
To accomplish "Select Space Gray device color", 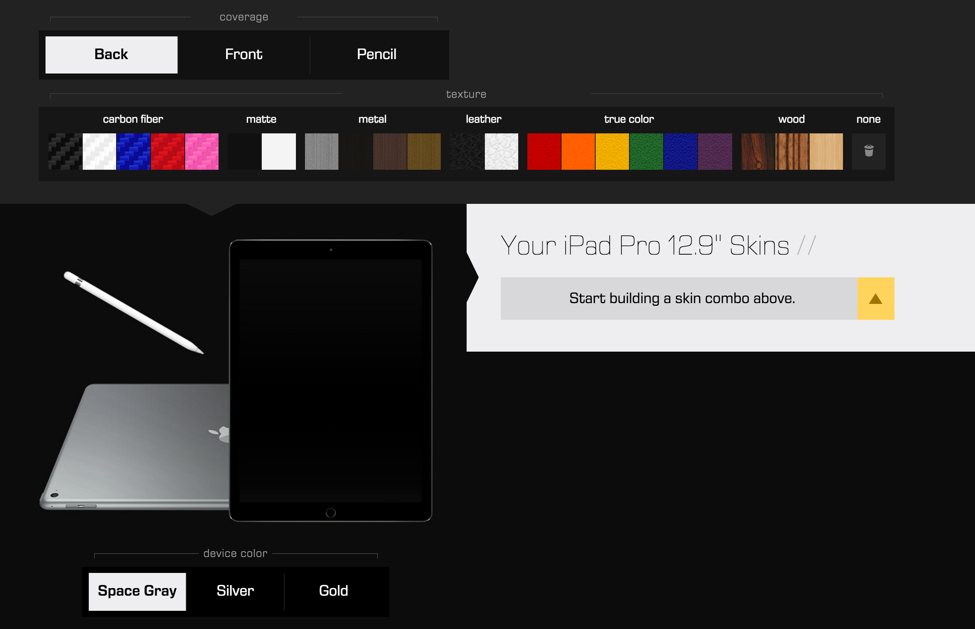I will pos(137,591).
